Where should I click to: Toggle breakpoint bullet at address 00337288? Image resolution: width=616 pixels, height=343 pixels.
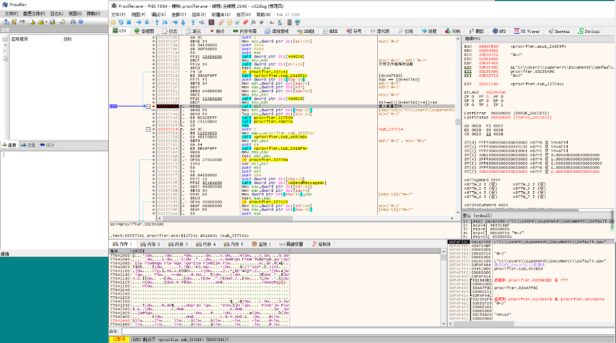[153, 190]
